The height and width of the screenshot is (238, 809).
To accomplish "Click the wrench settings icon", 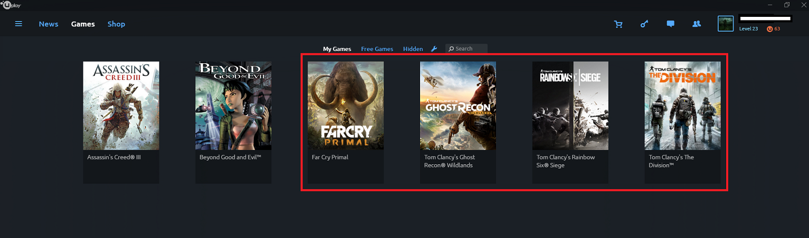I will tap(434, 48).
